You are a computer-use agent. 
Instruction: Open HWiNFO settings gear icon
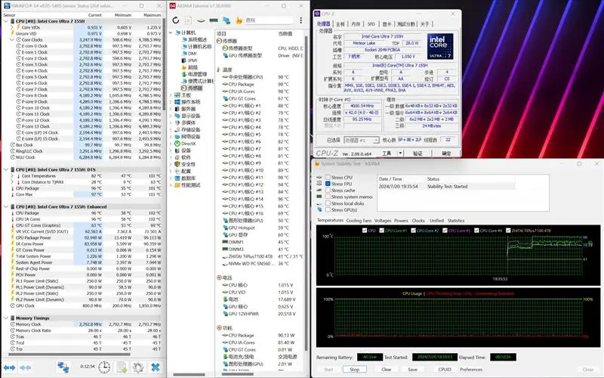click(138, 367)
